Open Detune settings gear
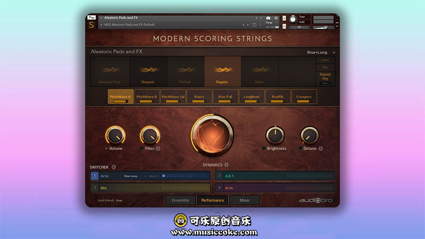425x239 pixels. coord(321,149)
